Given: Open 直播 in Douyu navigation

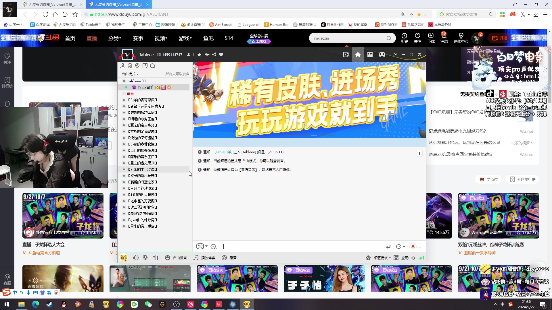Looking at the screenshot, I should click(x=92, y=38).
